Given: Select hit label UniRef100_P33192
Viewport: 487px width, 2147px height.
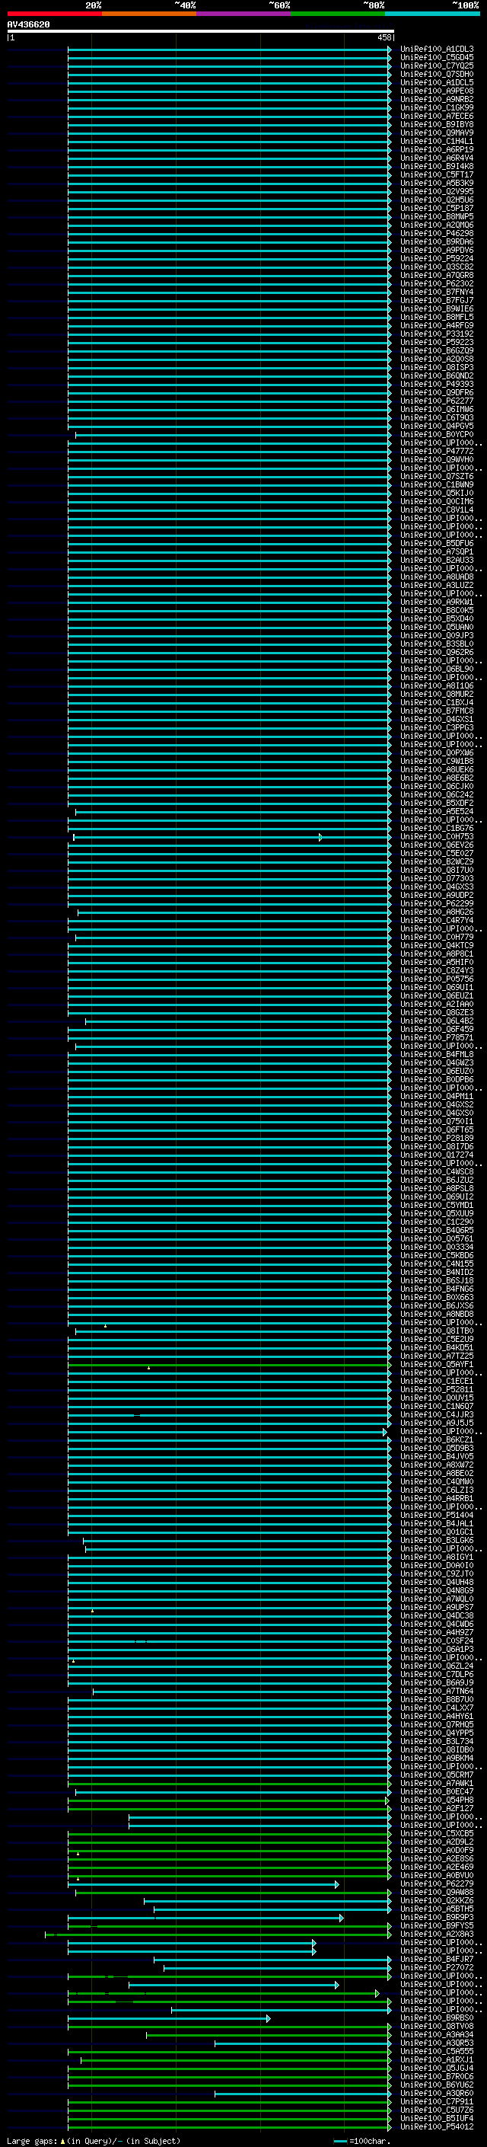Looking at the screenshot, I should tap(437, 334).
